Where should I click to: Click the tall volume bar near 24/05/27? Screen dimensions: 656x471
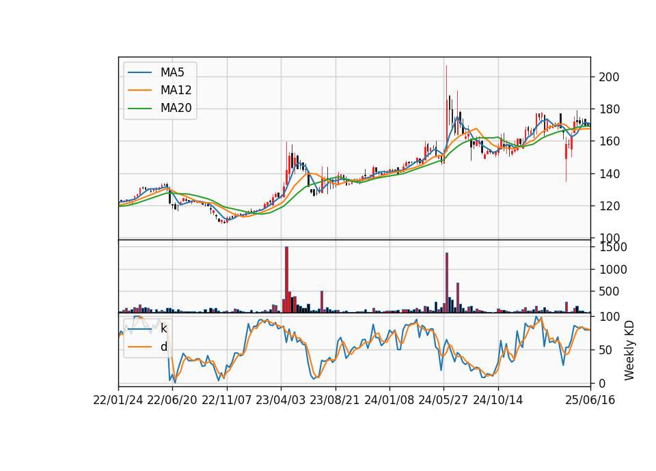click(x=447, y=283)
